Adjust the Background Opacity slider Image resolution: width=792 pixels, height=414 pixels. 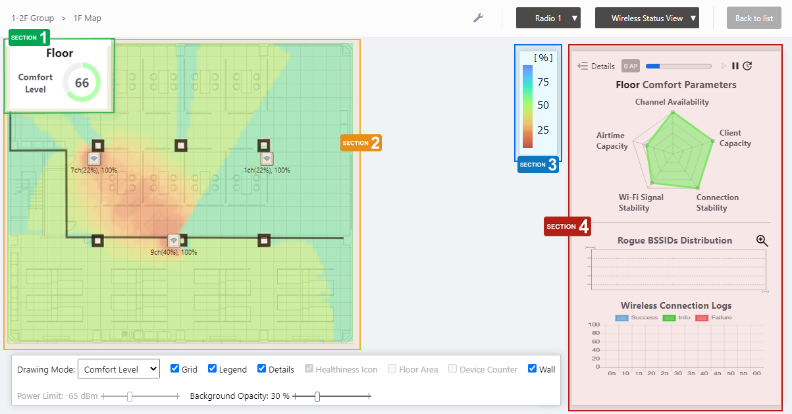pyautogui.click(x=317, y=396)
